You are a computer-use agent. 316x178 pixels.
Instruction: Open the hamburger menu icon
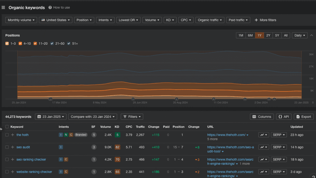point(3,8)
